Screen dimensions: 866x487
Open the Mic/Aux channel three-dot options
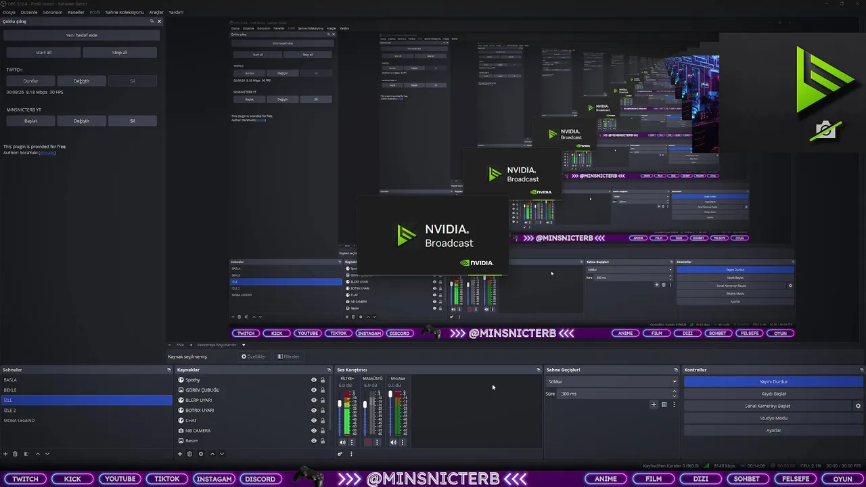click(403, 442)
